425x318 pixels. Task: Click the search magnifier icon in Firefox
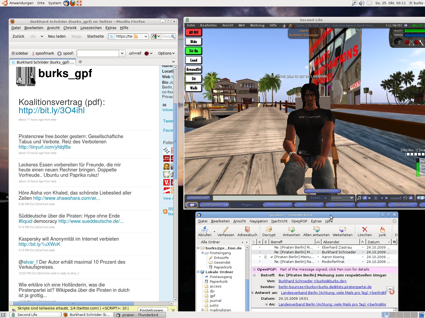point(173,36)
